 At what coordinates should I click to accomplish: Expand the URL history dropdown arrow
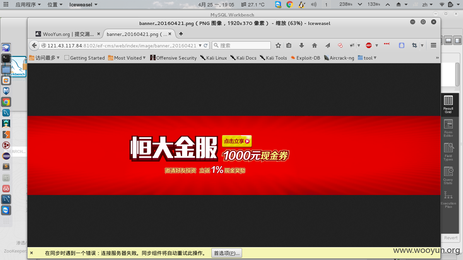200,45
